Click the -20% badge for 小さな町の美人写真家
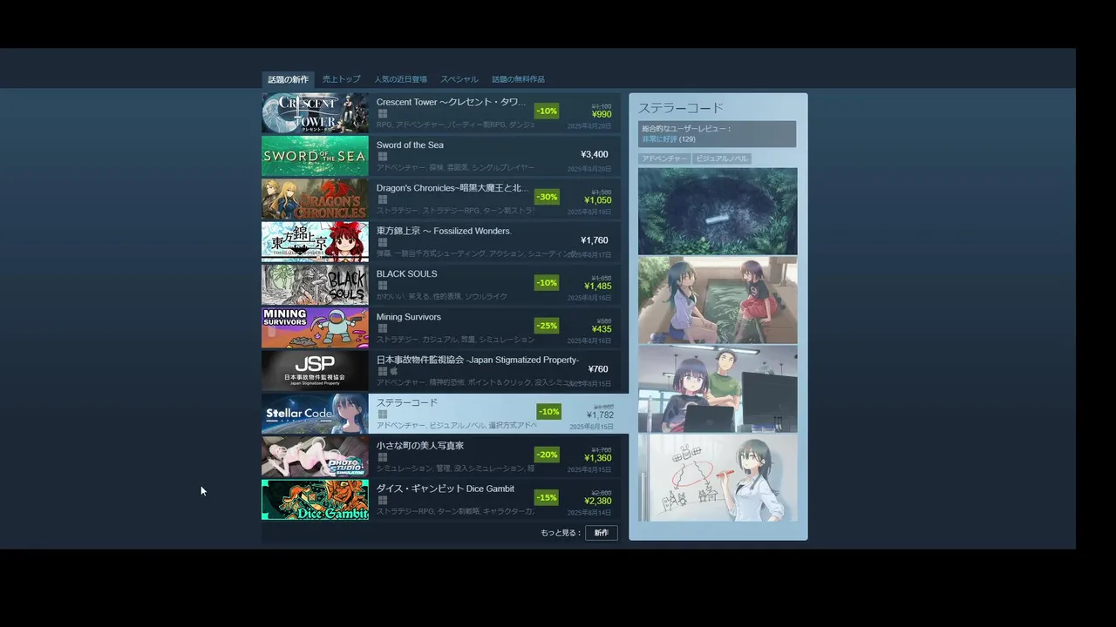The height and width of the screenshot is (627, 1116). pyautogui.click(x=547, y=455)
